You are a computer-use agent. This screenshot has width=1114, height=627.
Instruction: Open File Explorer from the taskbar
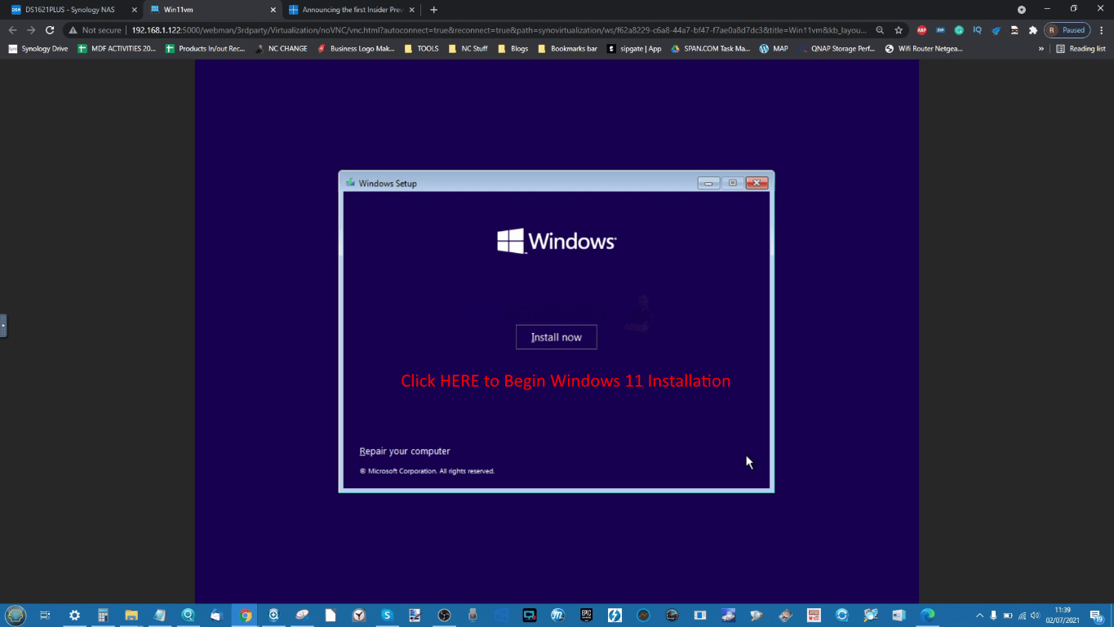tap(131, 615)
